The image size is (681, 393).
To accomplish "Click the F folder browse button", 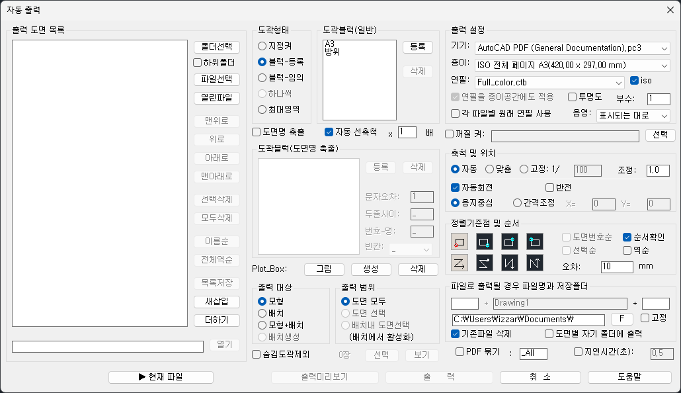I will pyautogui.click(x=621, y=319).
